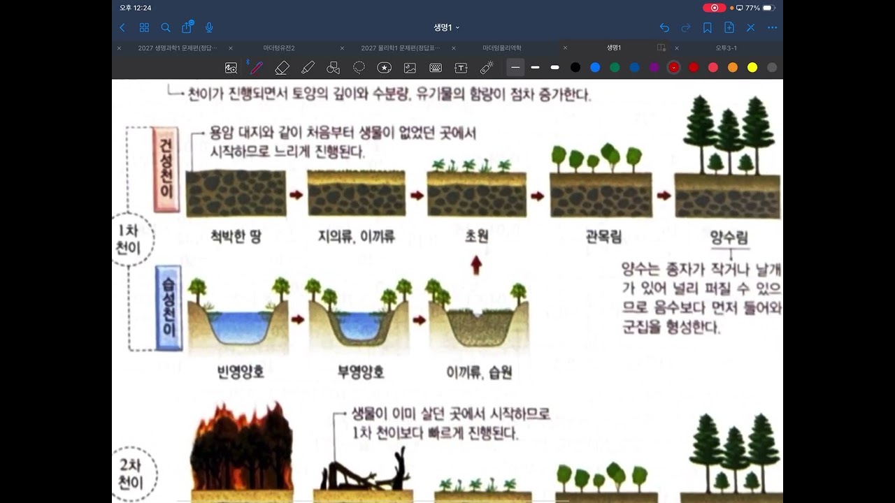This screenshot has width=895, height=503.
Task: Go back with the left chevron
Action: (122, 28)
